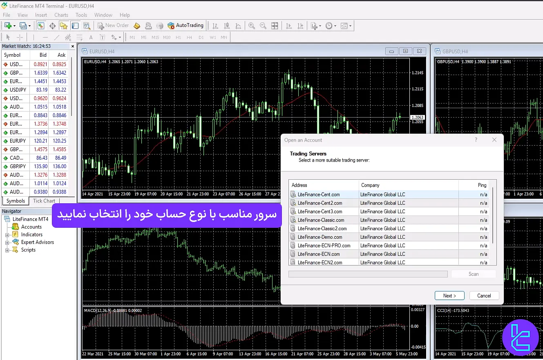The image size is (543, 360).
Task: Expand the Expert Advisors tree in Navigator
Action: (7, 242)
